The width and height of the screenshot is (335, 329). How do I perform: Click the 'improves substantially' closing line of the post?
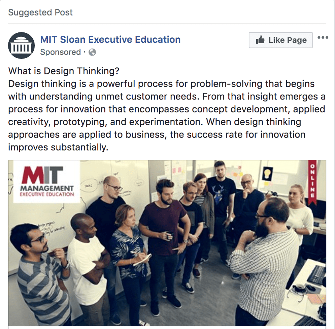[x=58, y=147]
